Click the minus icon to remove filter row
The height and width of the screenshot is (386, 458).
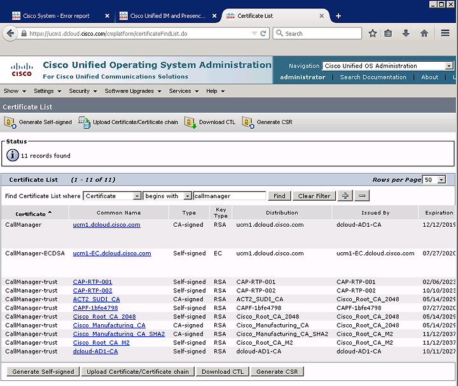pyautogui.click(x=362, y=196)
